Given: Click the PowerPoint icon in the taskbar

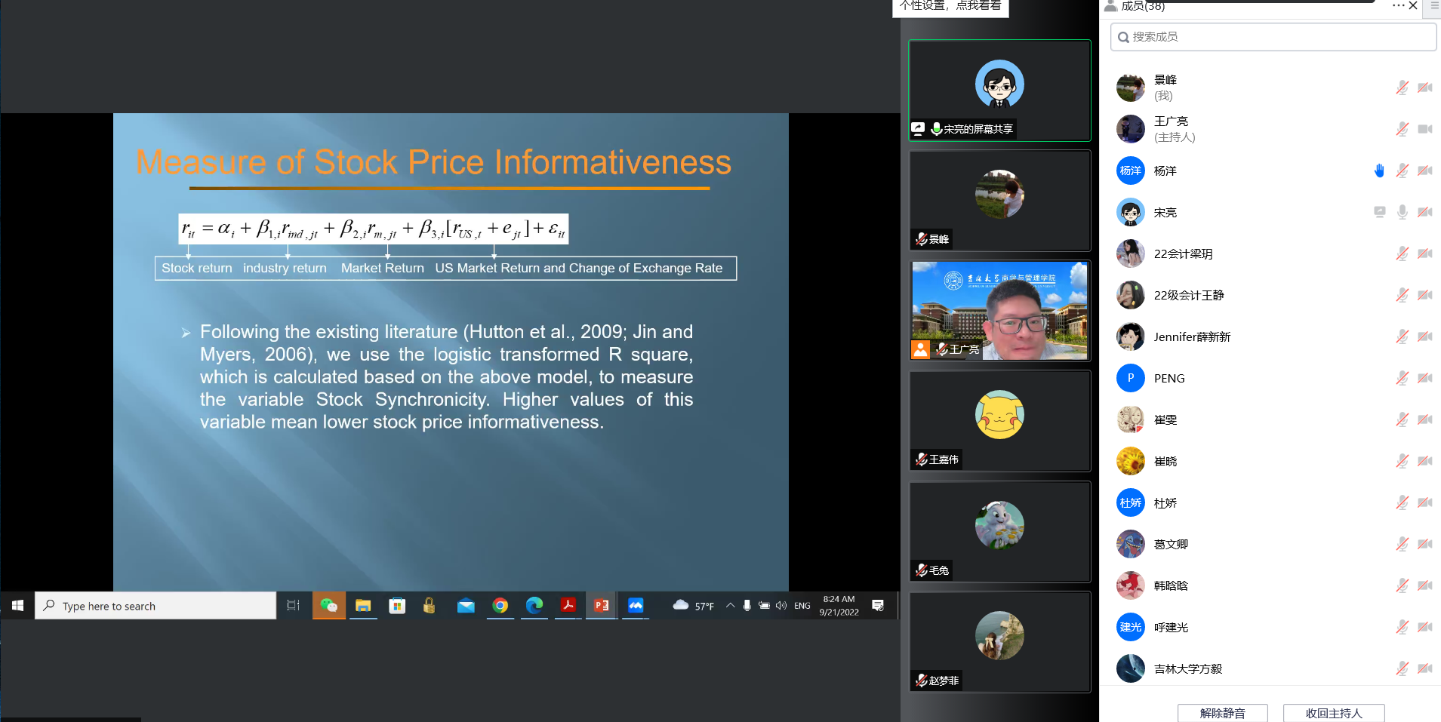Looking at the screenshot, I should pyautogui.click(x=602, y=605).
